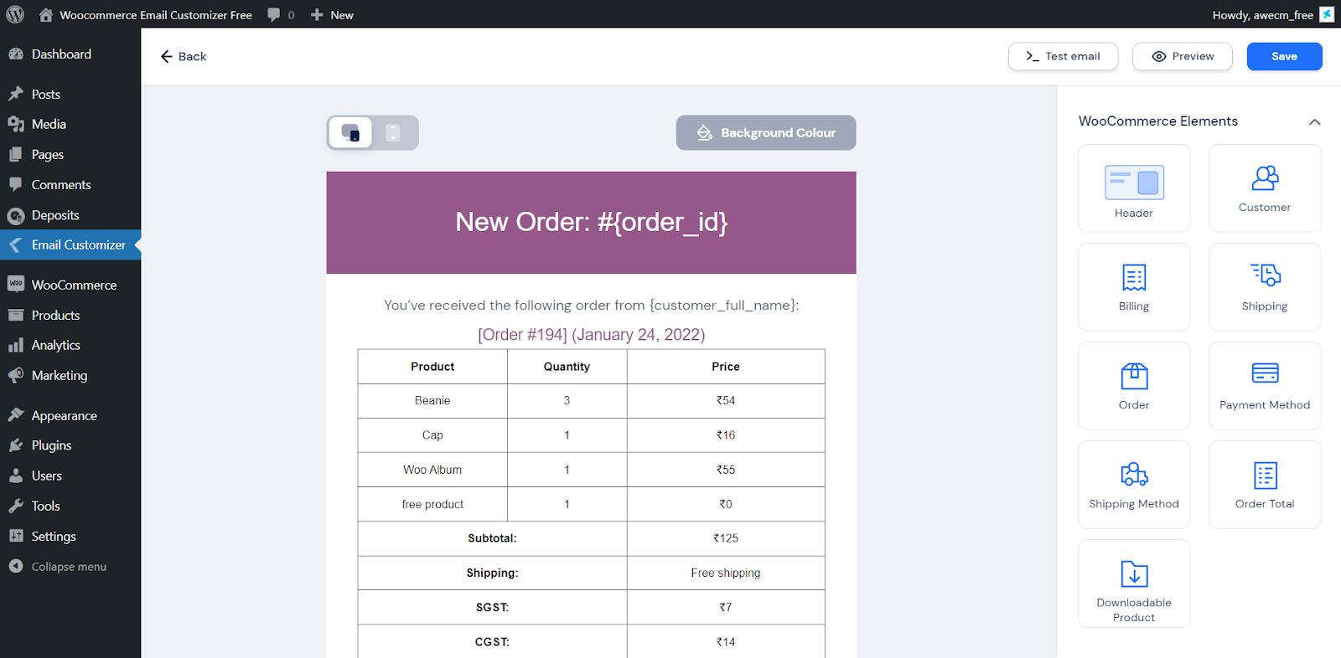Click the Appearance brush icon
This screenshot has width=1341, height=658.
(16, 415)
